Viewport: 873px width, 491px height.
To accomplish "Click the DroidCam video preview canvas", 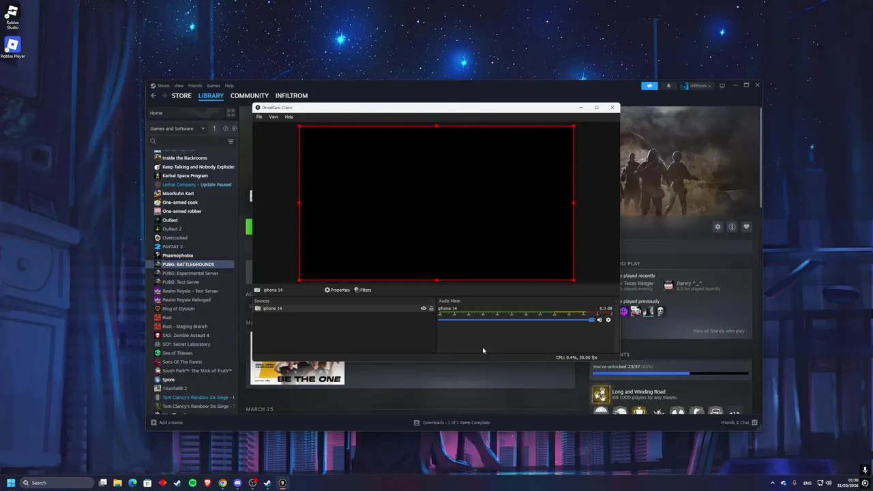I will pos(436,203).
